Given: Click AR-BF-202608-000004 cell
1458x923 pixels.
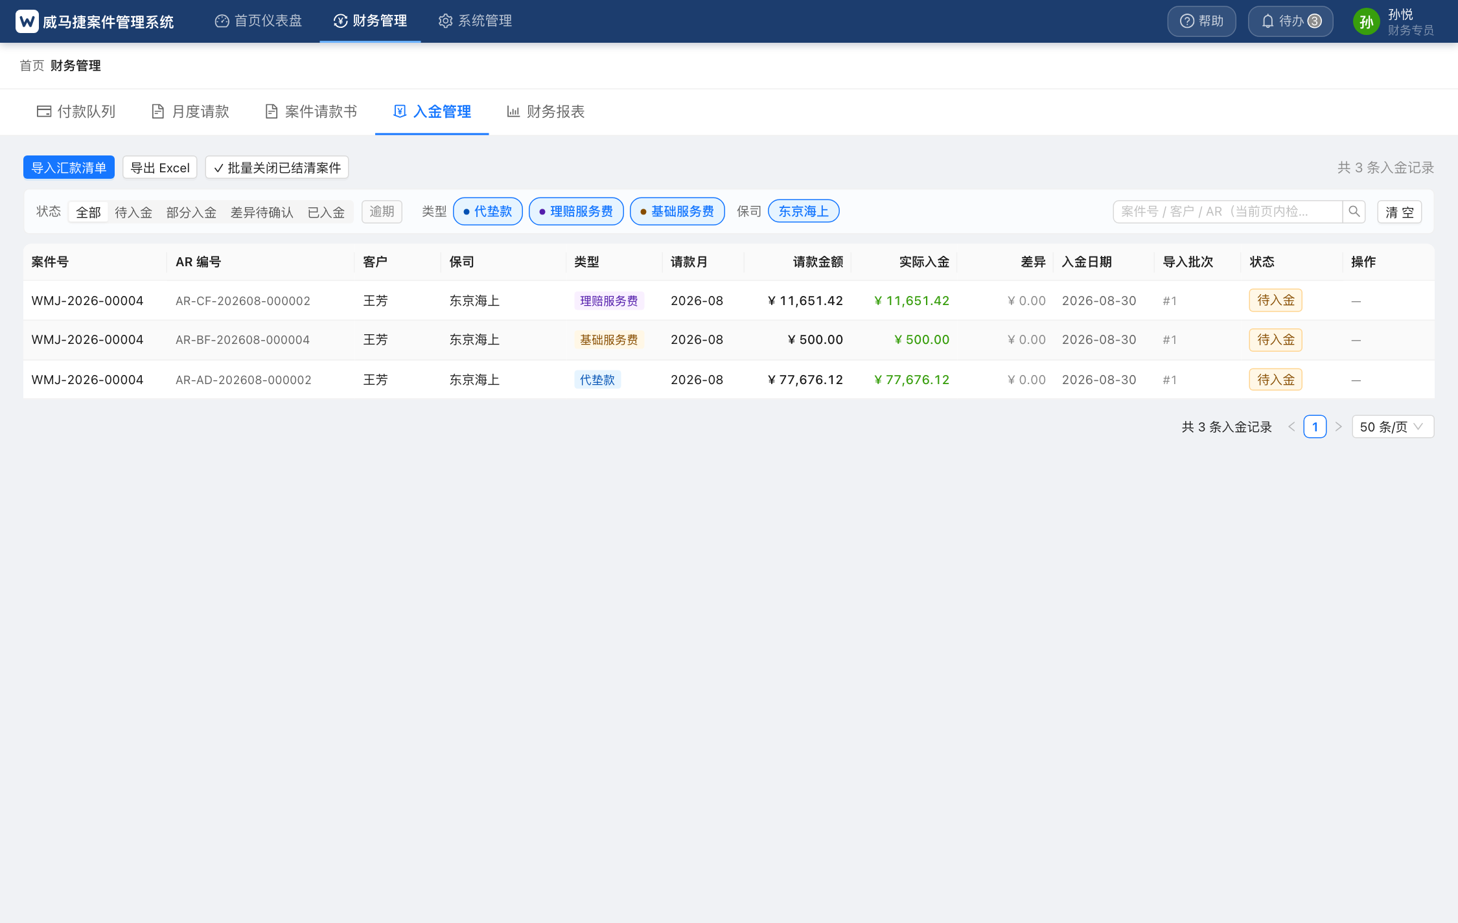Looking at the screenshot, I should pyautogui.click(x=242, y=339).
